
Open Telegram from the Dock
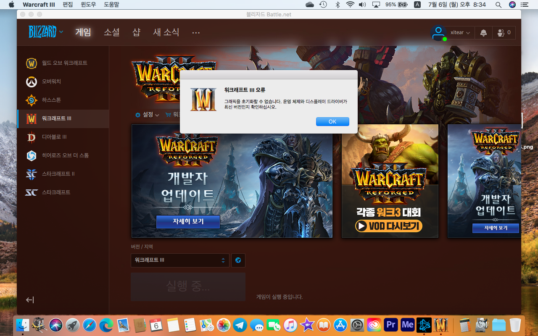click(240, 325)
